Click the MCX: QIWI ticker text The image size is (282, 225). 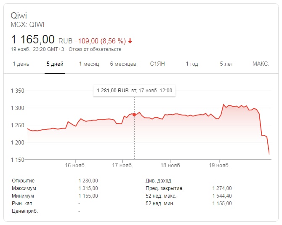pos(27,25)
